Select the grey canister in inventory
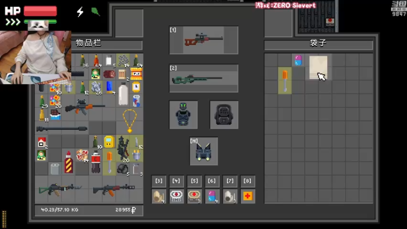This screenshot has width=407, height=229. click(x=55, y=169)
